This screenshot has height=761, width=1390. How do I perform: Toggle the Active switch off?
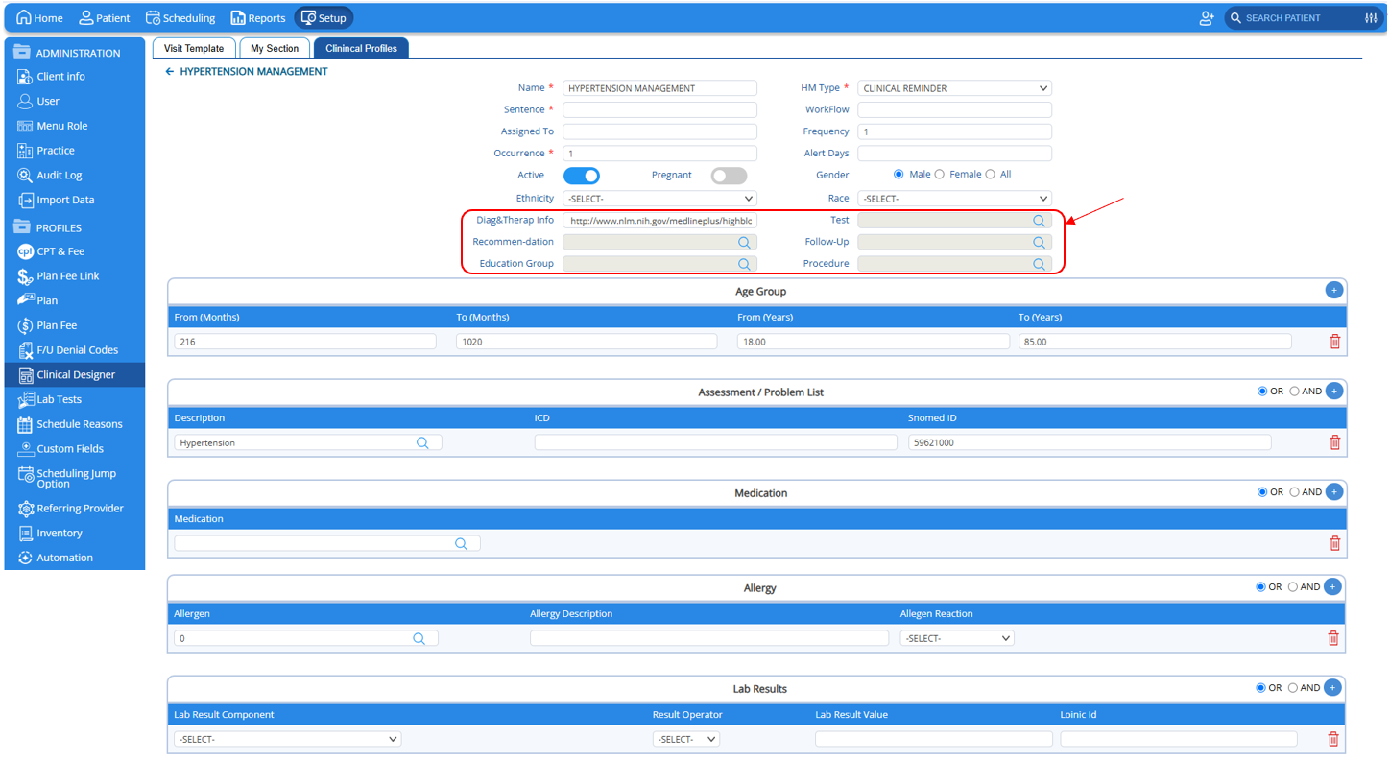(582, 176)
